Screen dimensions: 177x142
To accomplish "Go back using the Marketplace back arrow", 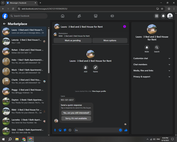I will point(4,24).
